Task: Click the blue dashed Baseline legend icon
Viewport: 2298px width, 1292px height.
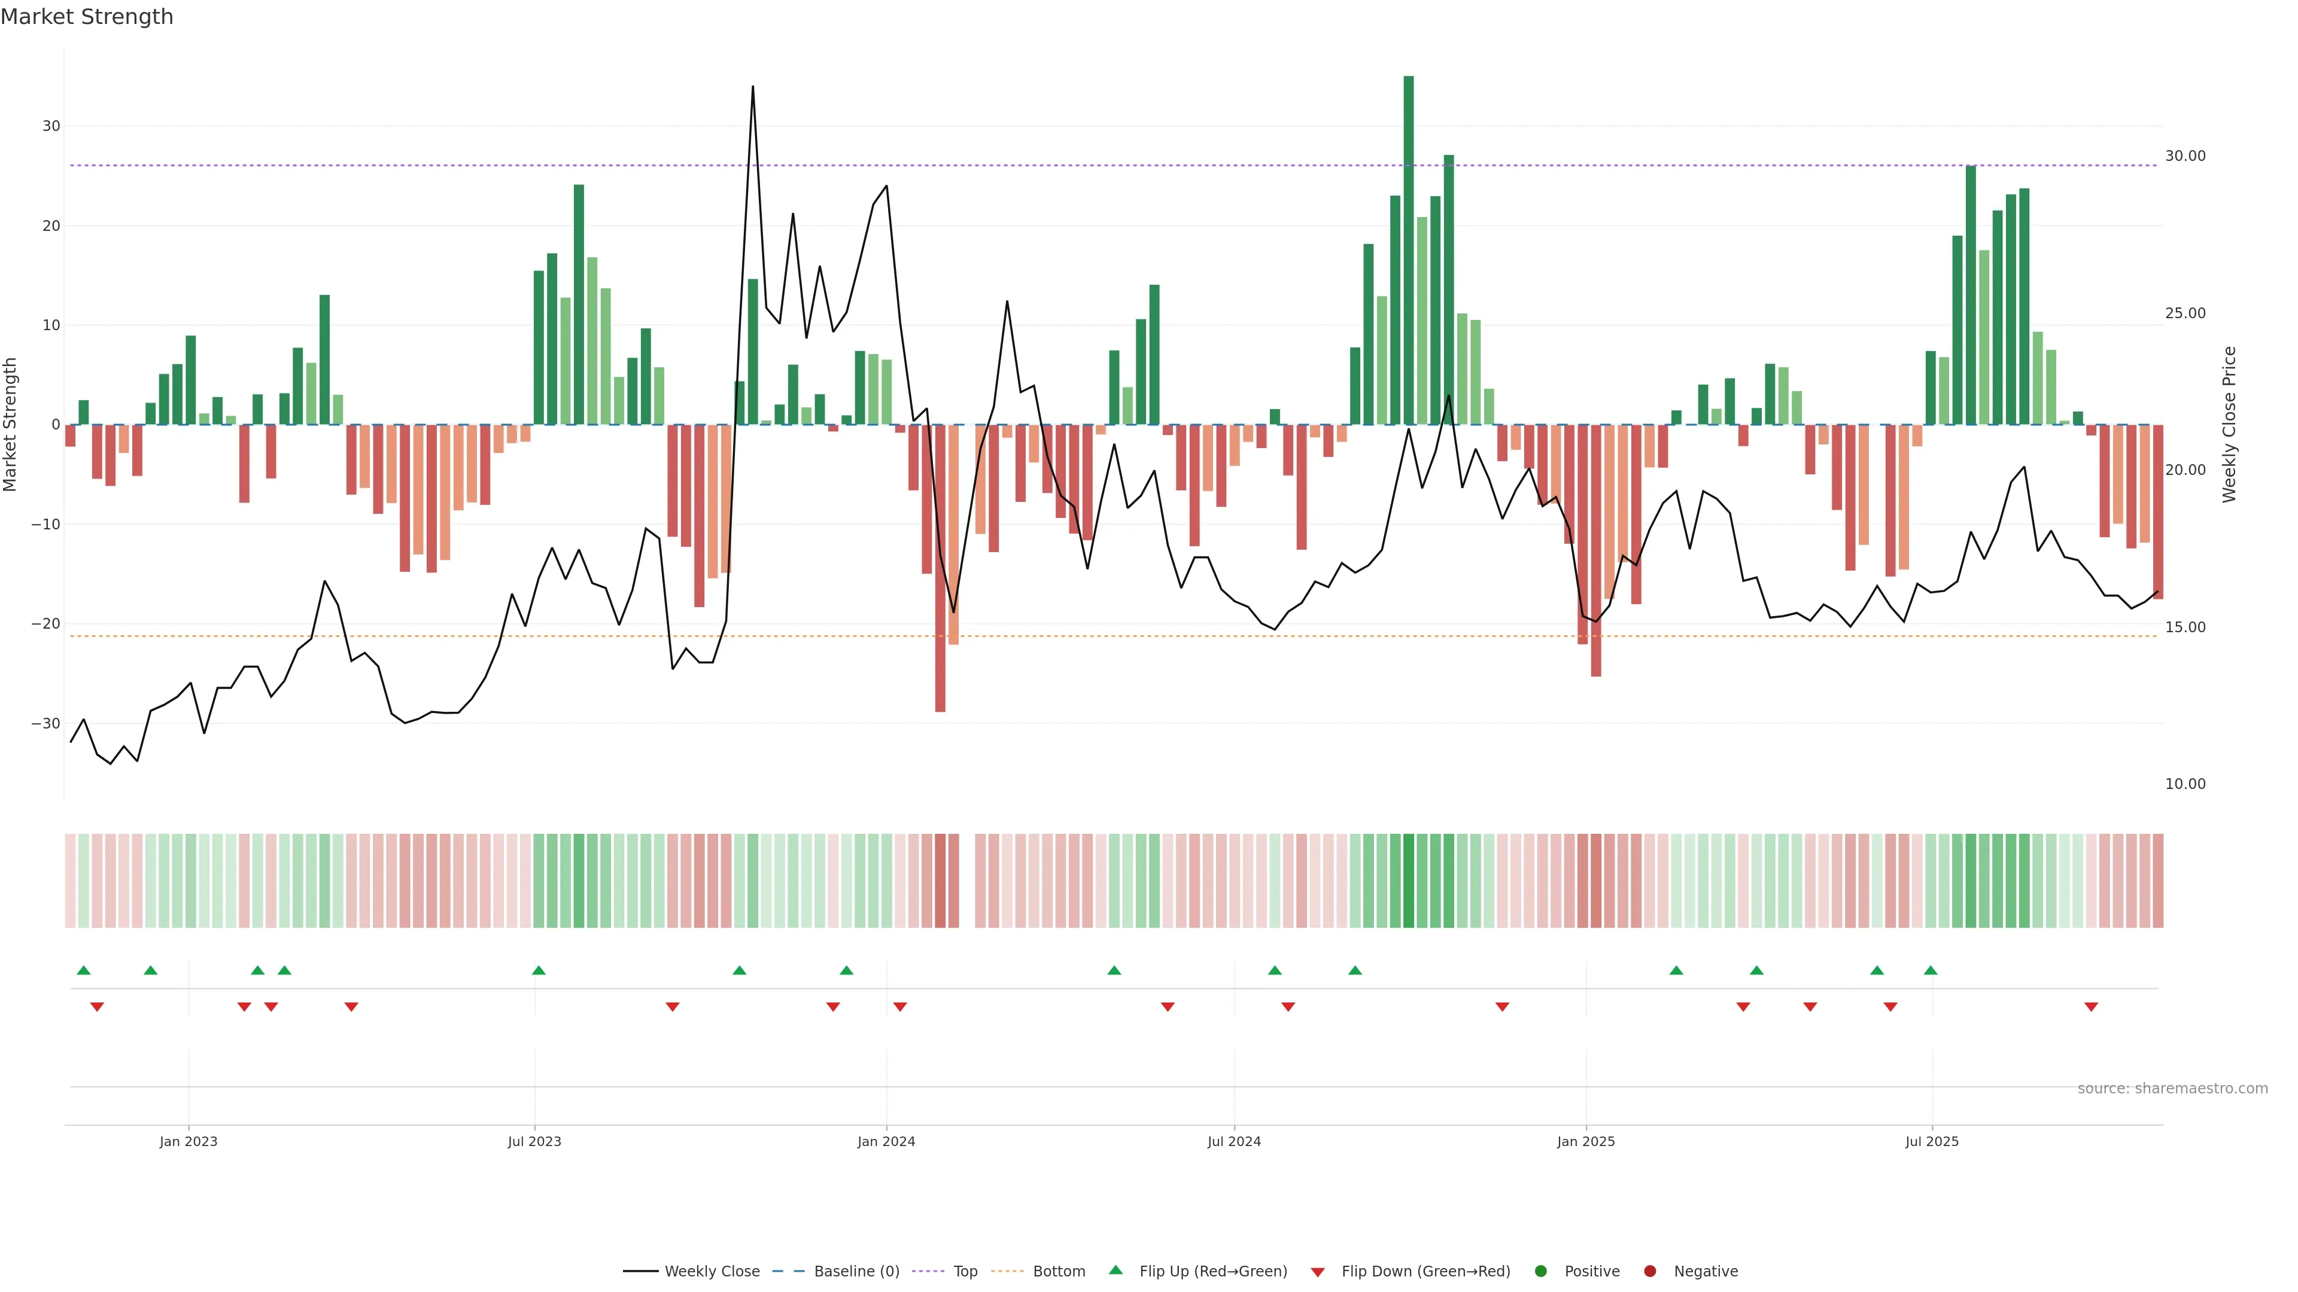Action: coord(789,1272)
